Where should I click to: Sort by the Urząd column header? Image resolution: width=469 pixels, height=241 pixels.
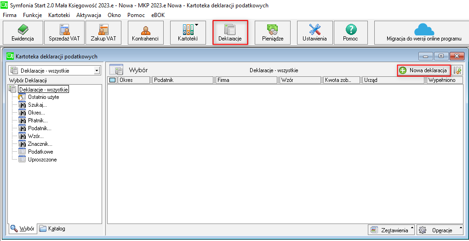click(393, 80)
